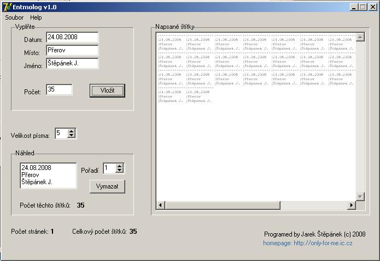The height and width of the screenshot is (261, 380).
Task: Click the horizontal scrollbar left arrow
Action: point(160,205)
